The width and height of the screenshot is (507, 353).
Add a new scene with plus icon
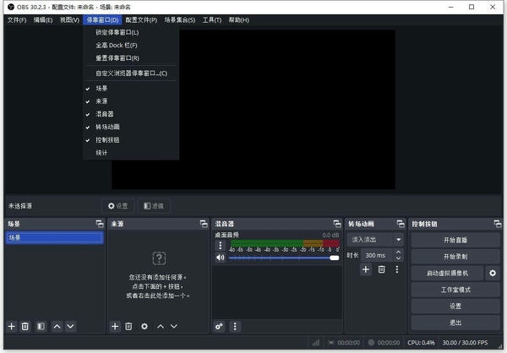[x=11, y=327]
